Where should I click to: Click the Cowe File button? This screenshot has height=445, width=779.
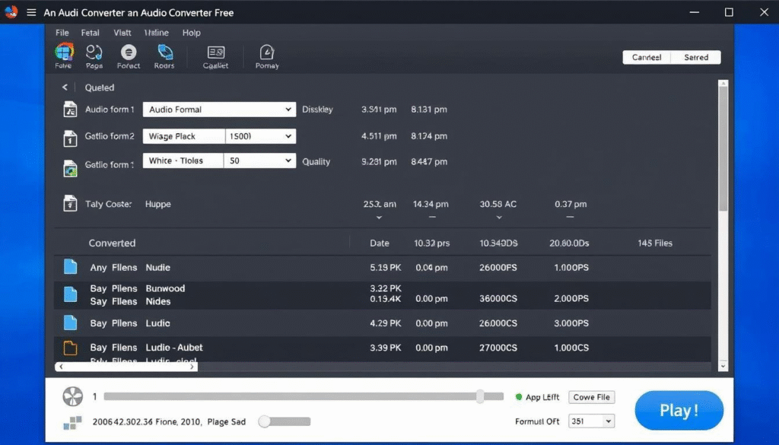point(591,397)
